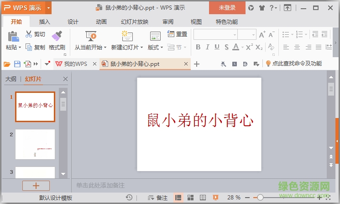This screenshot has width=340, height=204.
Task: Toggle text Shadow (S) formatting
Action: pyautogui.click(x=226, y=47)
